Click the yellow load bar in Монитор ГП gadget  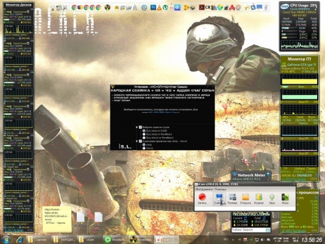[299, 81]
